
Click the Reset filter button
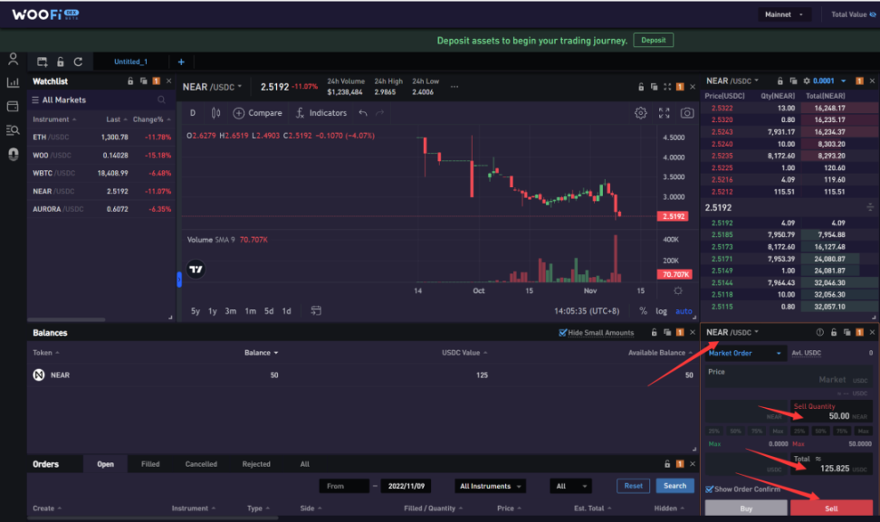tap(633, 486)
